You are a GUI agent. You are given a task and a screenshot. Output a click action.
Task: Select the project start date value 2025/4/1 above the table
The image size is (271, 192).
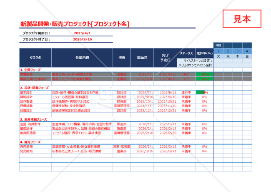point(82,33)
